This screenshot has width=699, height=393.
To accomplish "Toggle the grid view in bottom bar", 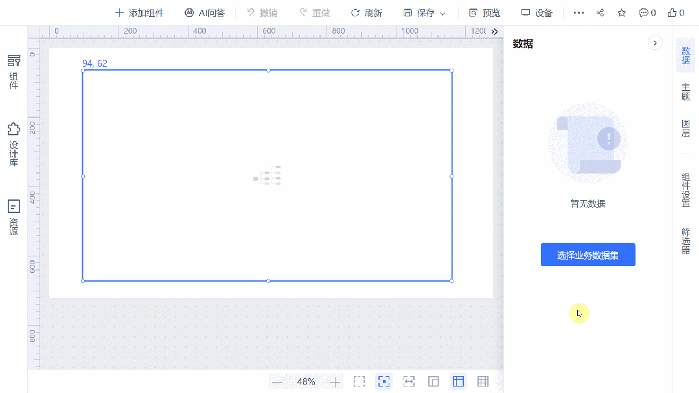I will pyautogui.click(x=483, y=381).
